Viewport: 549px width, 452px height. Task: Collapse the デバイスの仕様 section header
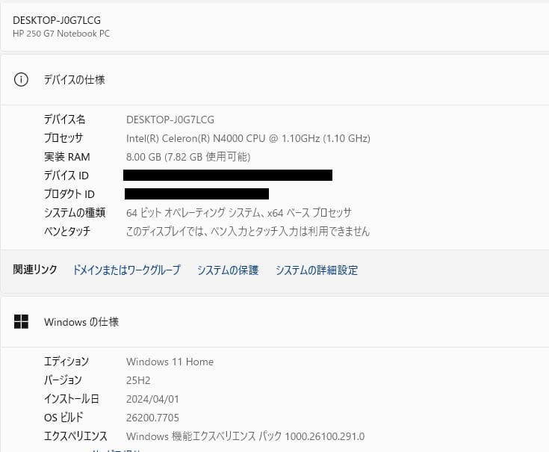point(275,80)
